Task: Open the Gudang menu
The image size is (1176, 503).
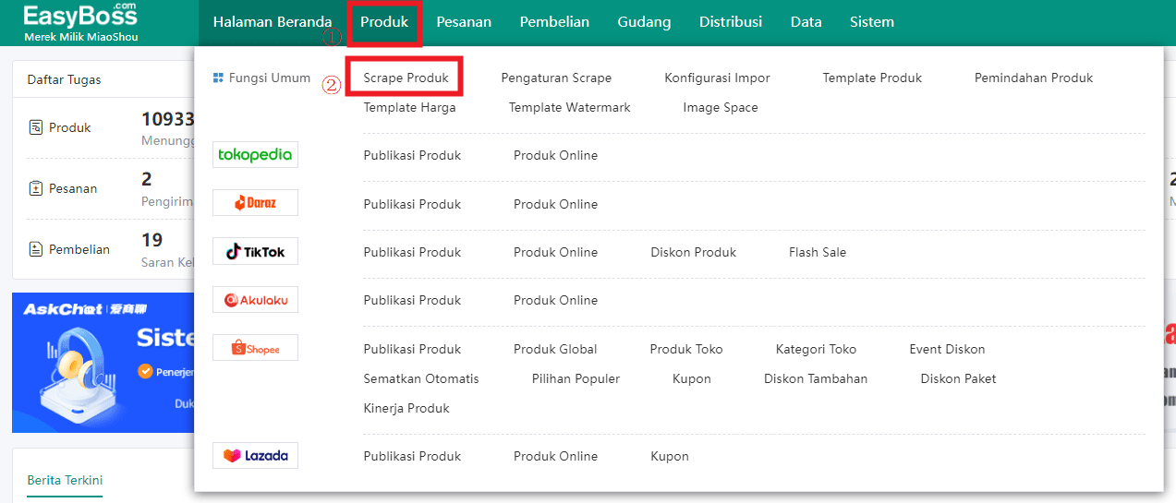Action: pos(644,22)
